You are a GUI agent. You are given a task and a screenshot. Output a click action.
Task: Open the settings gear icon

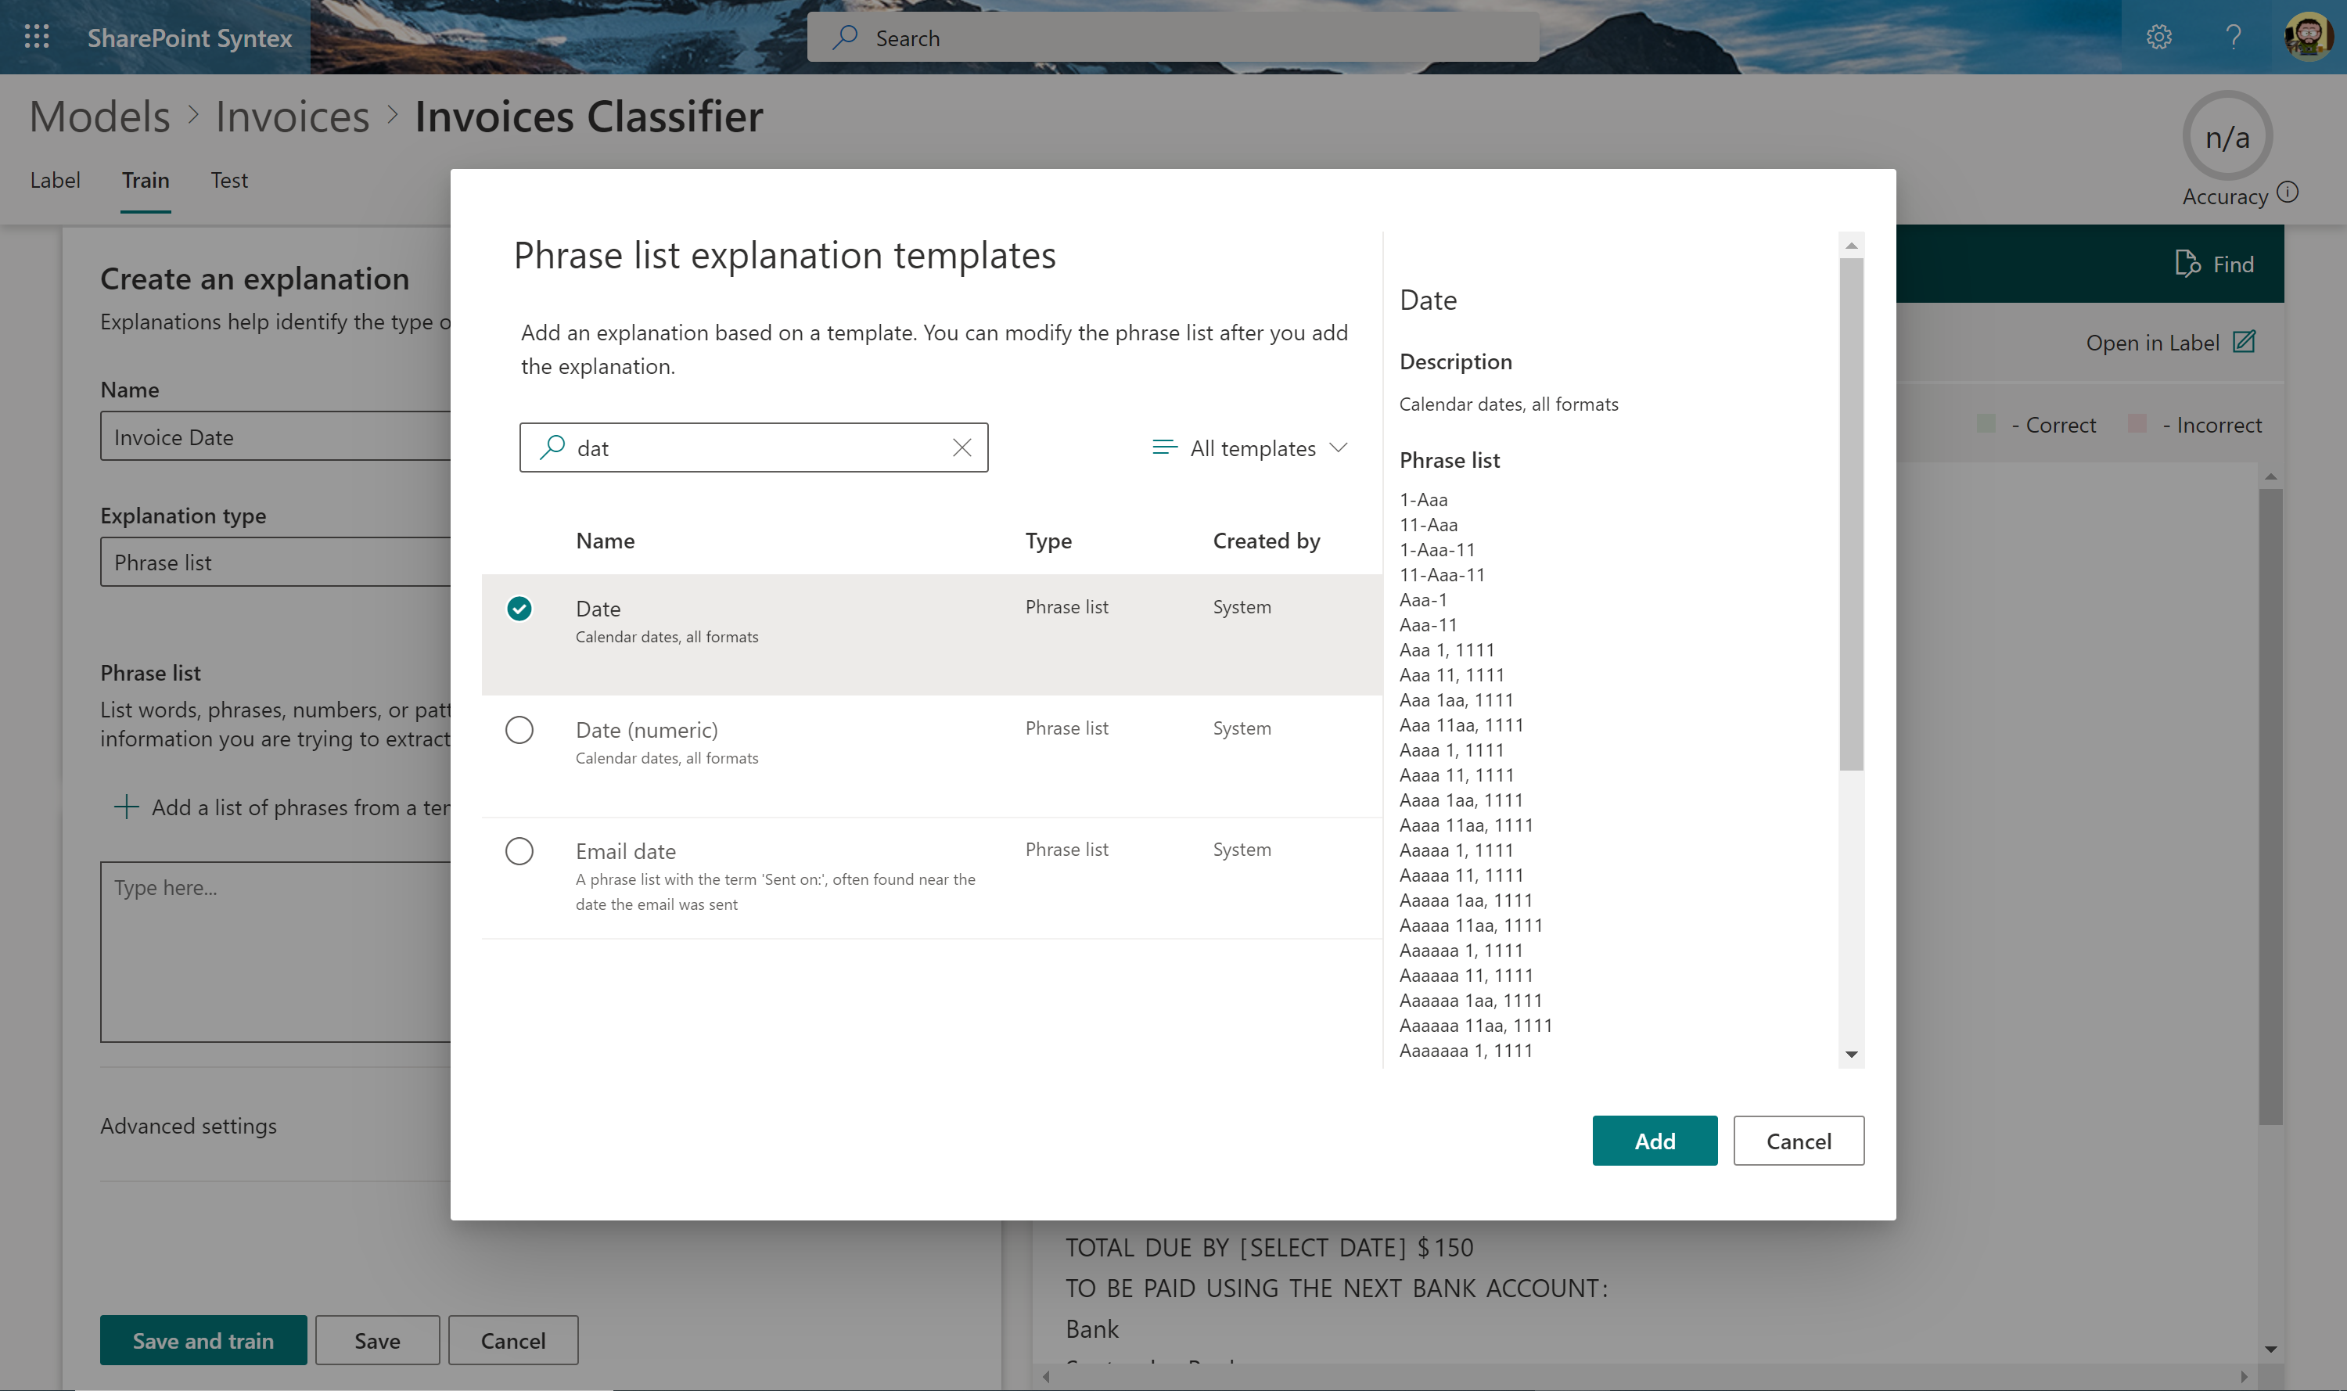pos(2158,38)
